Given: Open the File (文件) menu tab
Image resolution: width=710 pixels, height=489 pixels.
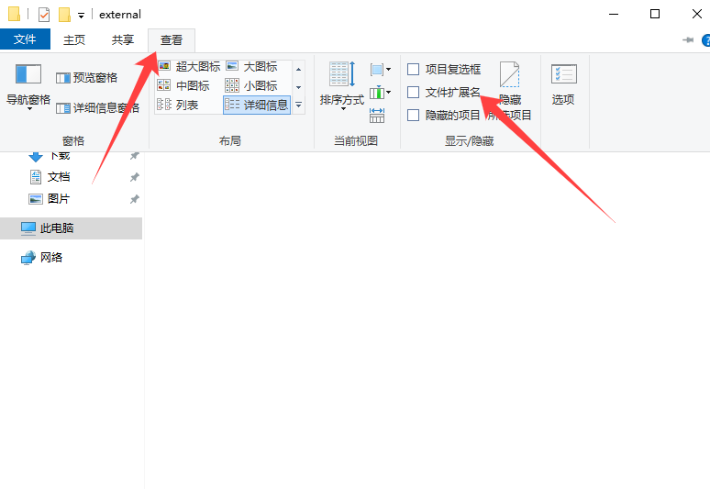Looking at the screenshot, I should (25, 39).
